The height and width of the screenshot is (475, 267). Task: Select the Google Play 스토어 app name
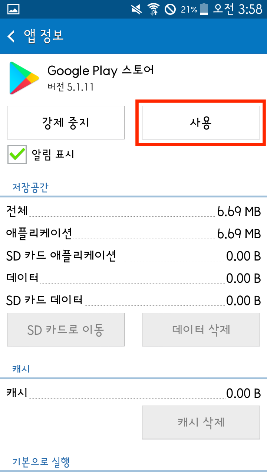[x=100, y=70]
